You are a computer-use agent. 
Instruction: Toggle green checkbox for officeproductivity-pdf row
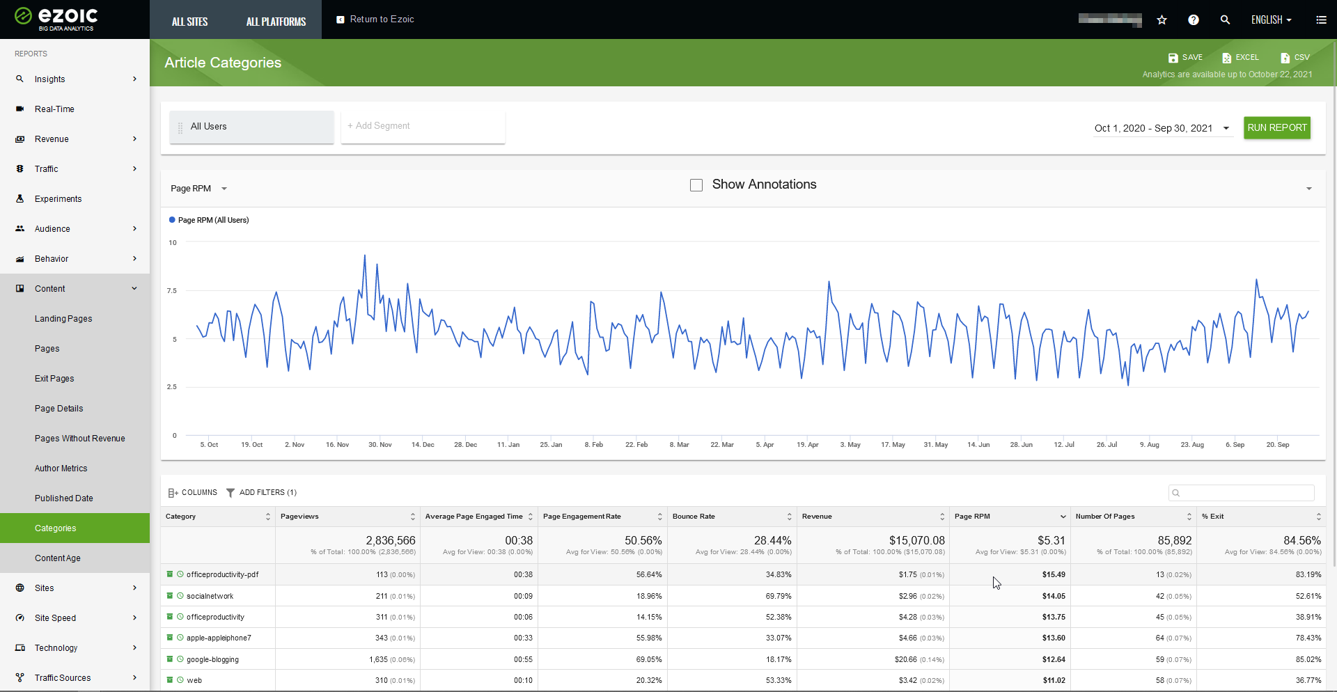pos(169,574)
